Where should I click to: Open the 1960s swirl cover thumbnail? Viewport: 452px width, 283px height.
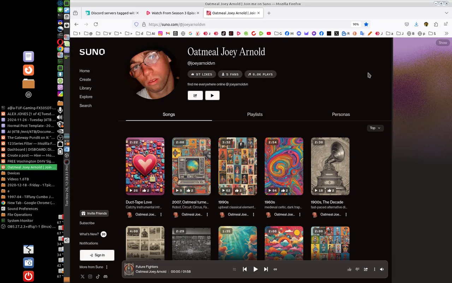284,166
